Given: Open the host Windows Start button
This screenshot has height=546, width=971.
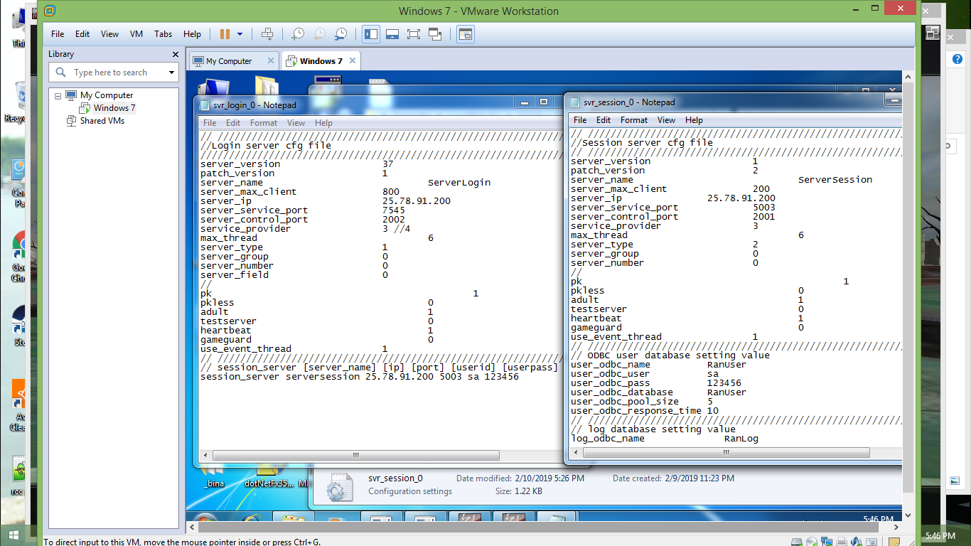Looking at the screenshot, I should pyautogui.click(x=13, y=535).
